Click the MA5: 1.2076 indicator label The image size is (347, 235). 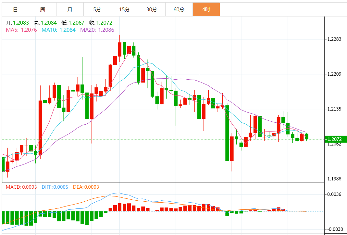21,30
